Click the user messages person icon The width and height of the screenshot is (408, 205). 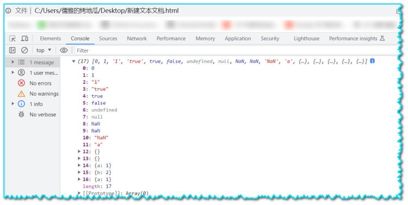[x=21, y=72]
